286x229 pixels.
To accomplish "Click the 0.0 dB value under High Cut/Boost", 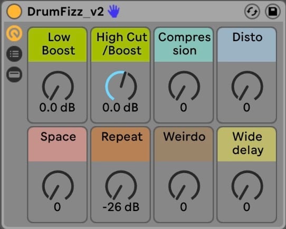I will (120, 108).
